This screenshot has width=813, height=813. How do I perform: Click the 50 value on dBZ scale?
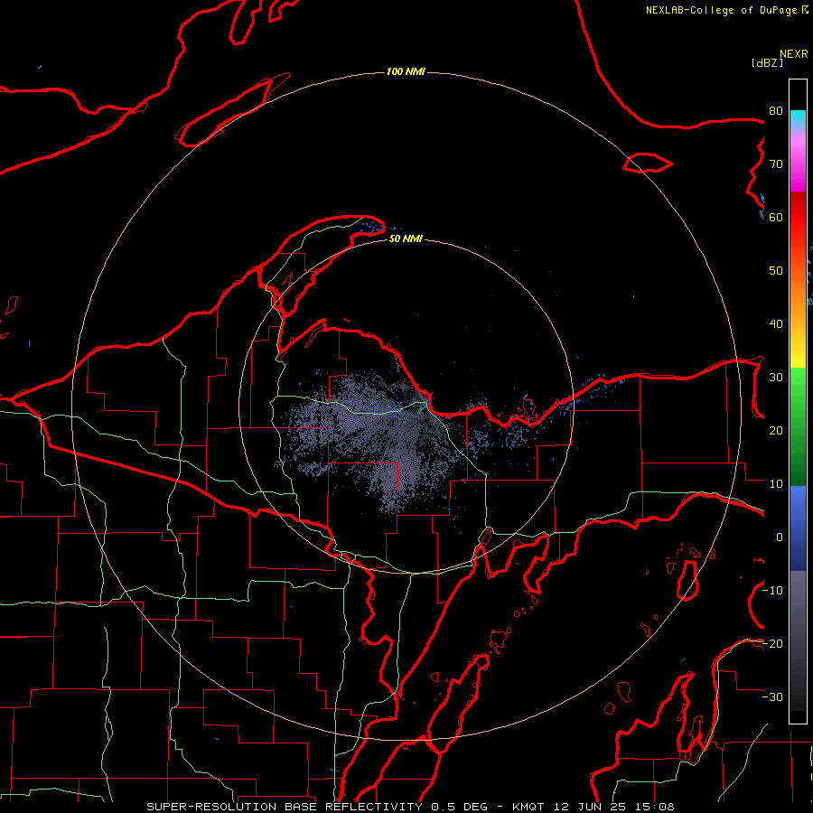(776, 271)
